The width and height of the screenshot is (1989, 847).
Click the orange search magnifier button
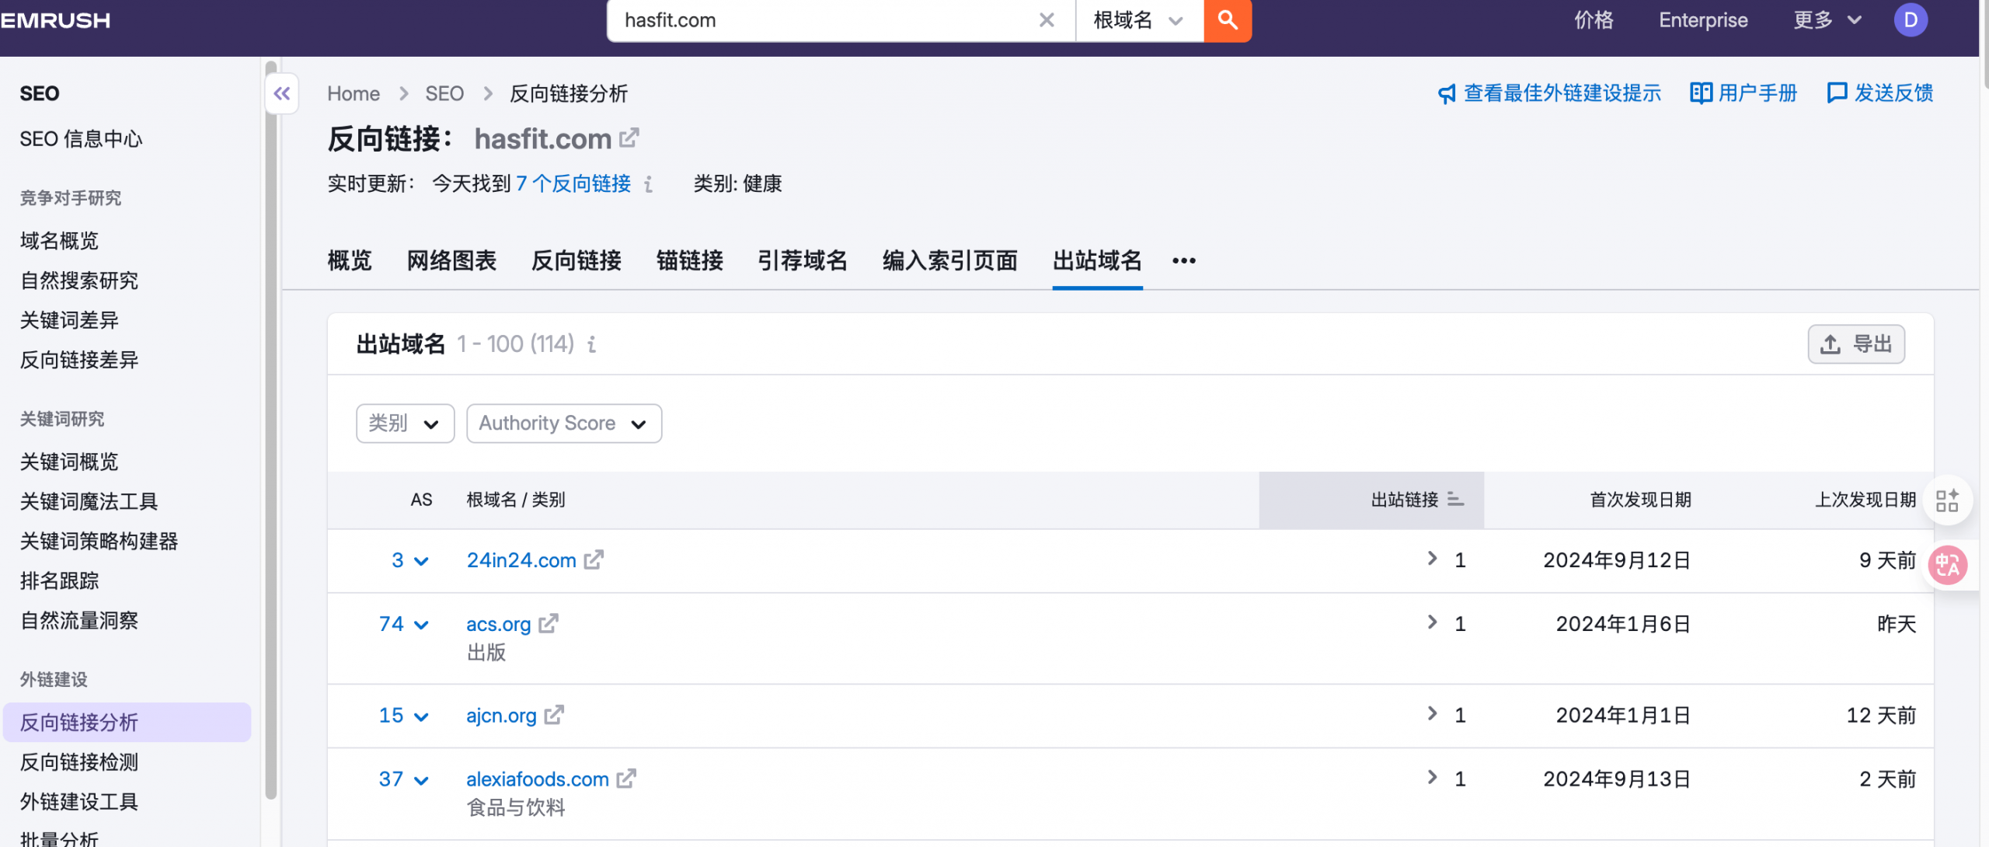point(1227,20)
